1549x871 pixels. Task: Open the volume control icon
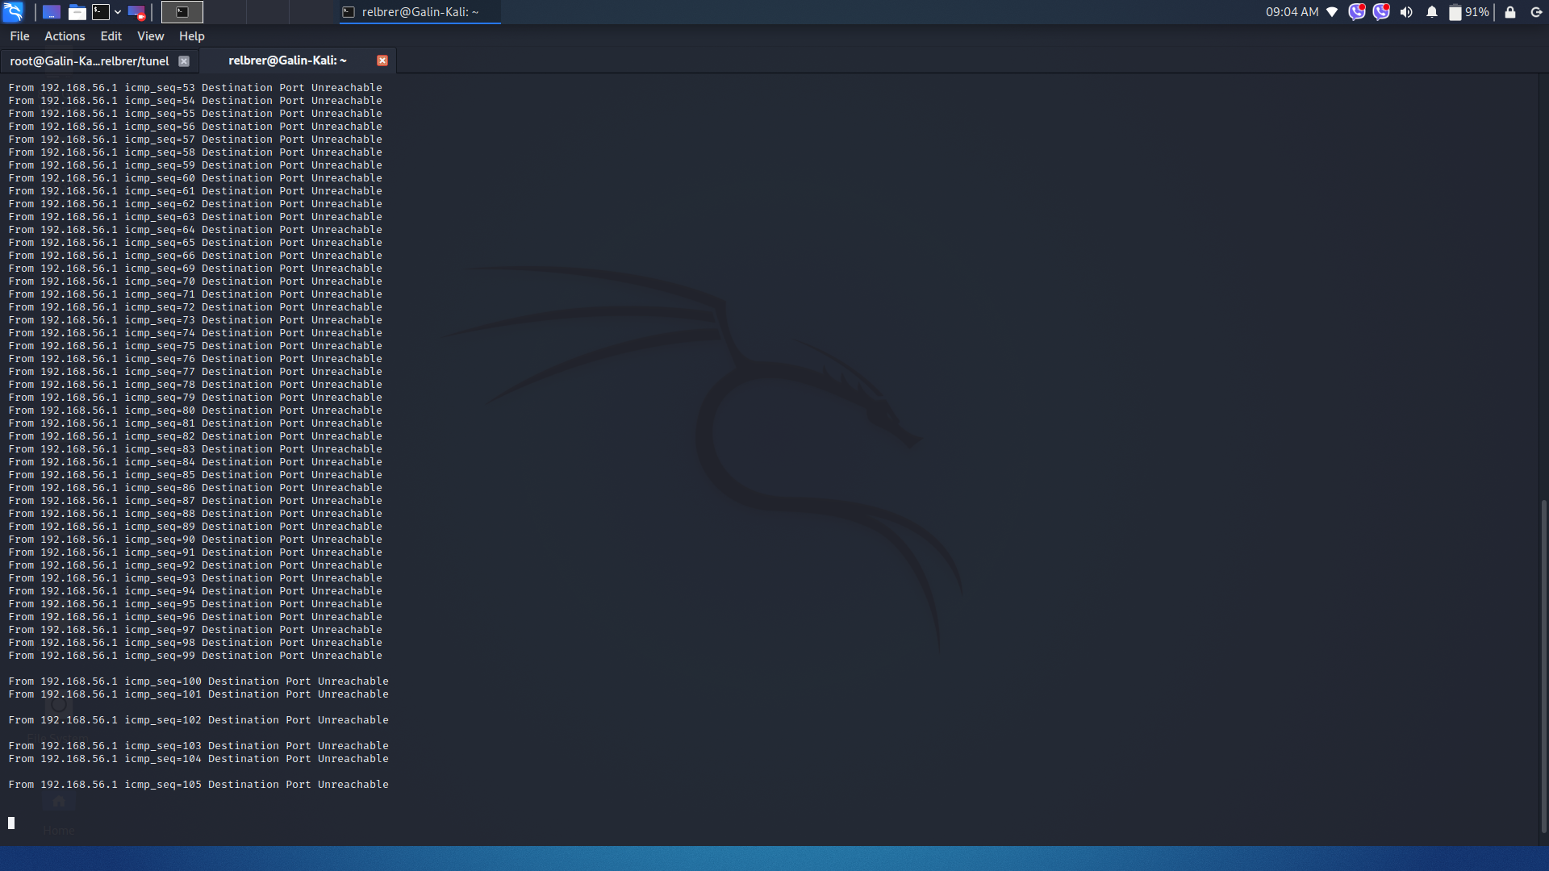pyautogui.click(x=1406, y=12)
